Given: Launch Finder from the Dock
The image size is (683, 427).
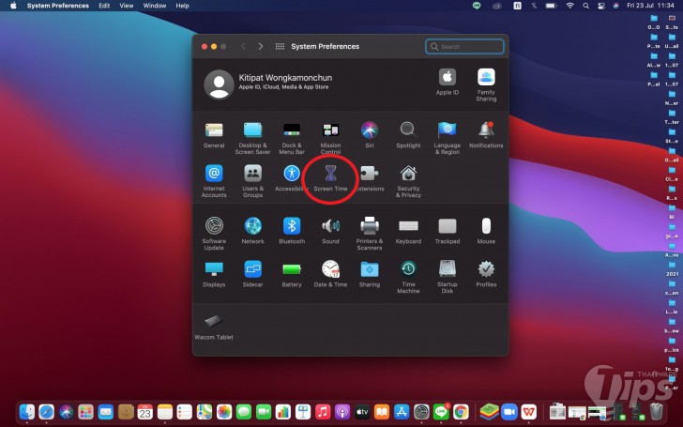Looking at the screenshot, I should (27, 412).
